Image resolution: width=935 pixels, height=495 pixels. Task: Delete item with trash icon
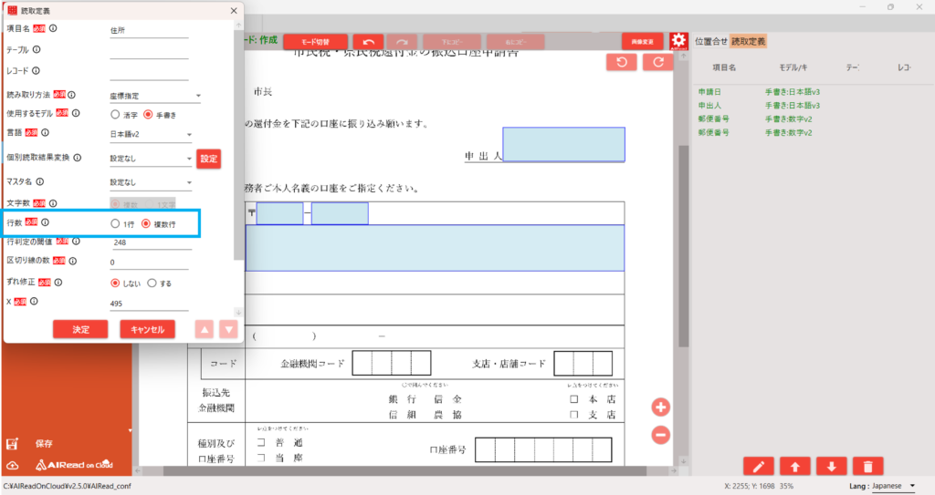pyautogui.click(x=867, y=467)
